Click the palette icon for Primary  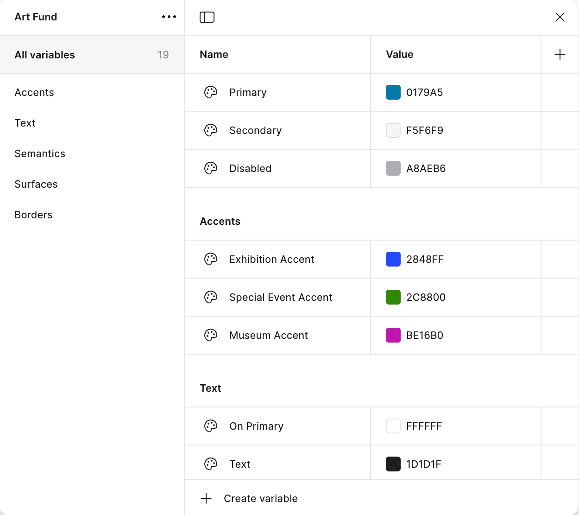click(x=211, y=92)
